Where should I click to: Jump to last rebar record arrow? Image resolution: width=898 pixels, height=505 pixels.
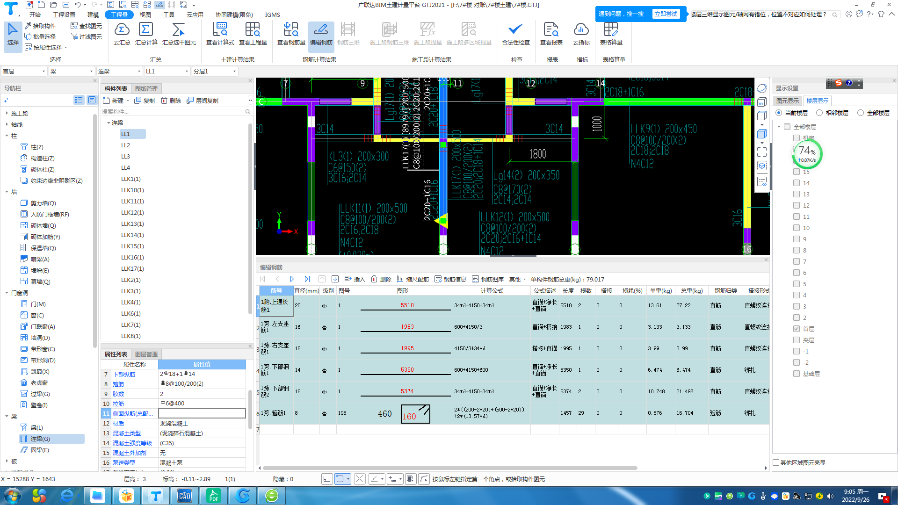click(x=307, y=279)
